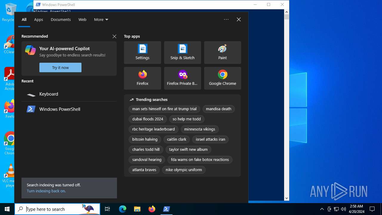Image resolution: width=382 pixels, height=215 pixels.
Task: Click the Windows Start button
Action: 7,209
